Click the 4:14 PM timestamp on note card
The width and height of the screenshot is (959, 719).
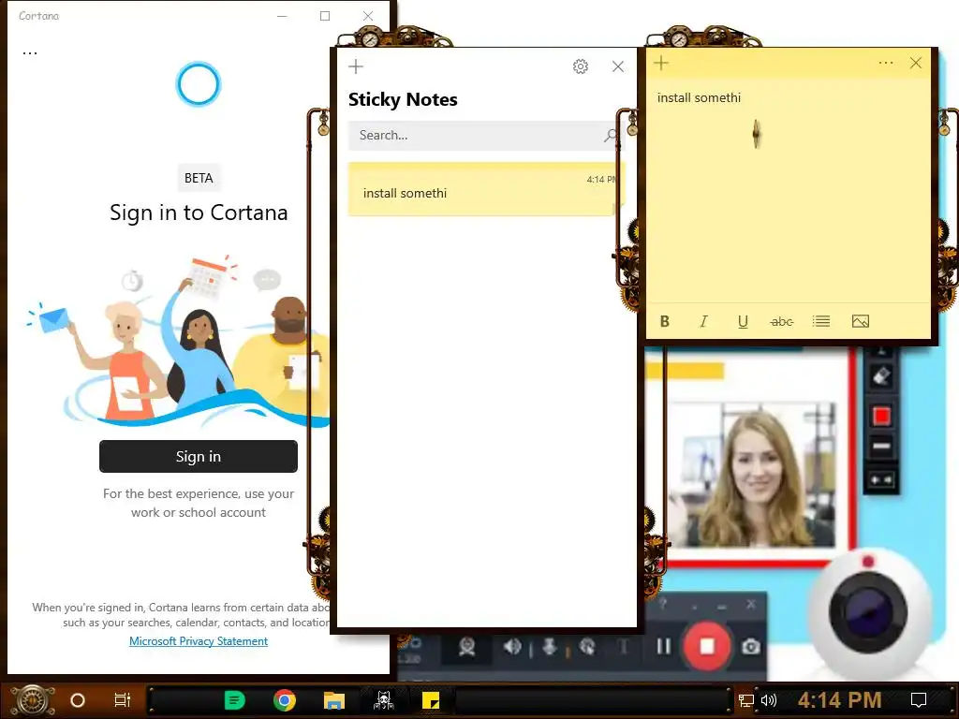point(601,179)
